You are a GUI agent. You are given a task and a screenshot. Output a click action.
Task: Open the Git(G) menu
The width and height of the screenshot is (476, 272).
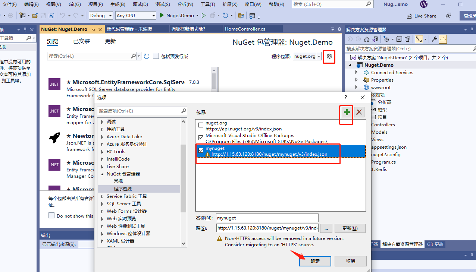(74, 4)
